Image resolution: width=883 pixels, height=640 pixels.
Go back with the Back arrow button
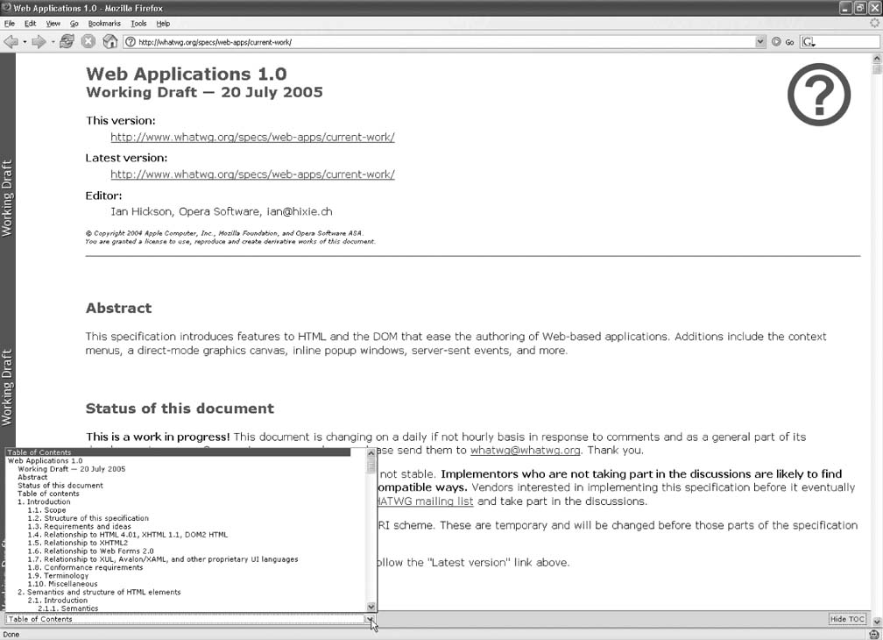[11, 42]
